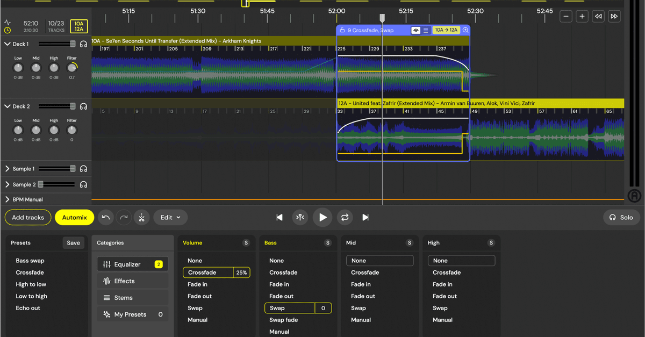Click the waveform view icon in the Crossfade header
645x337 pixels.
pyautogui.click(x=416, y=30)
